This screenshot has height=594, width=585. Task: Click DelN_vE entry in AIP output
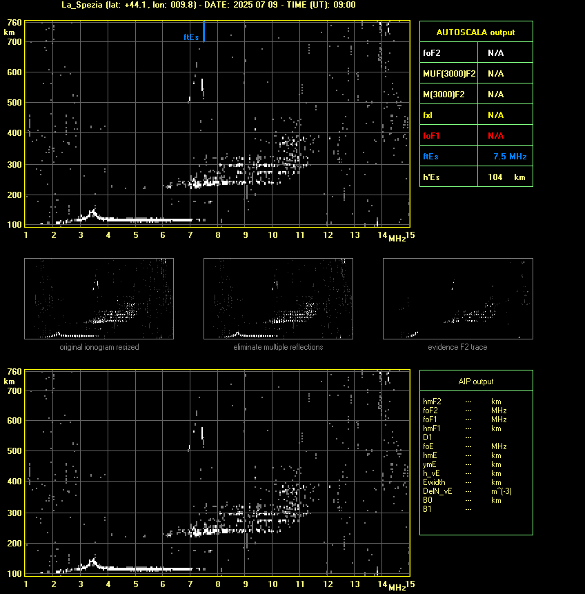point(437,491)
